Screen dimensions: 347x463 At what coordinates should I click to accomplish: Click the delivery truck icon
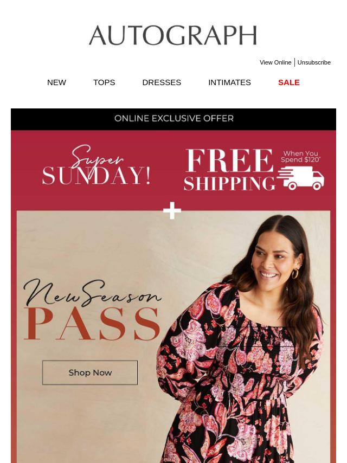(x=300, y=178)
